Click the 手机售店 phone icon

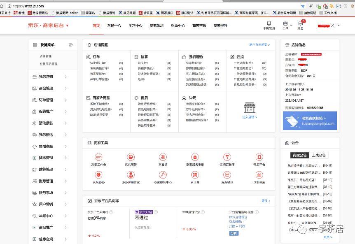[x=269, y=23]
